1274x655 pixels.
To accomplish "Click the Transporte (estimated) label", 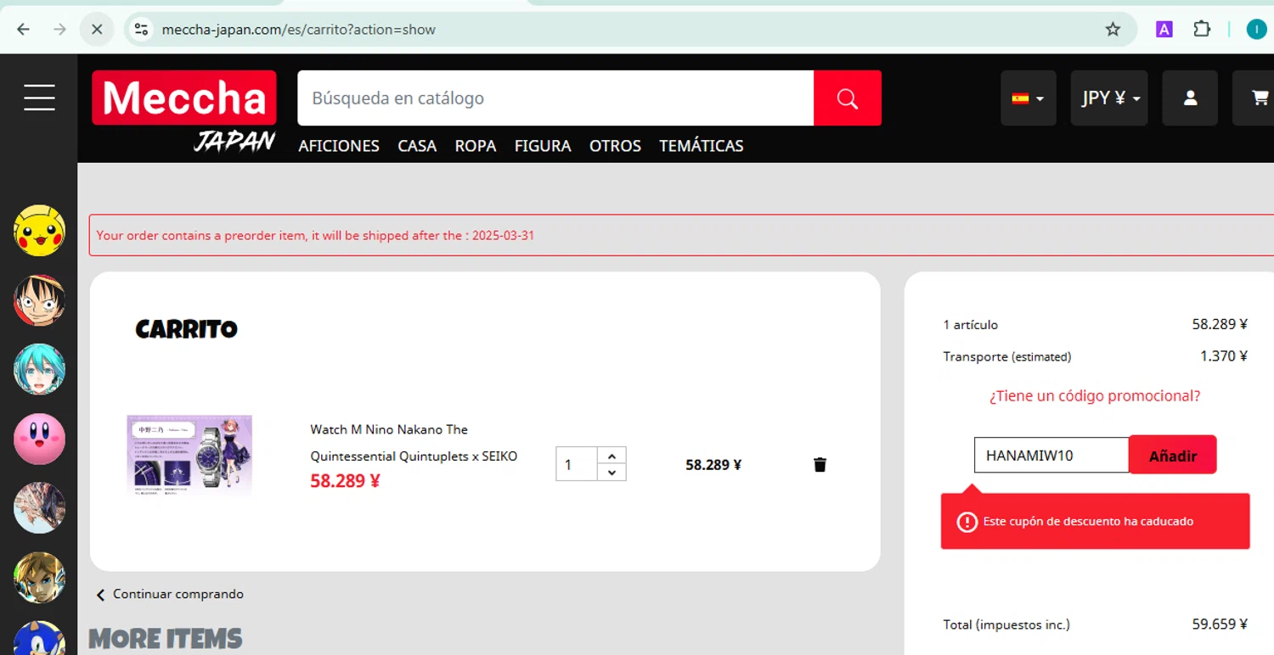I will (1007, 356).
